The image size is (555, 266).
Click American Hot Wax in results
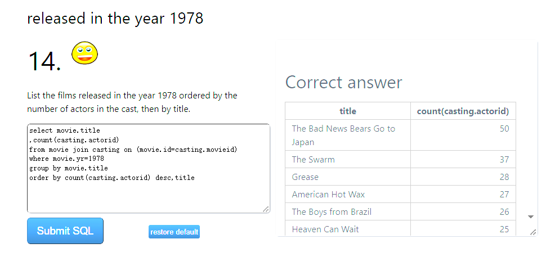(328, 194)
